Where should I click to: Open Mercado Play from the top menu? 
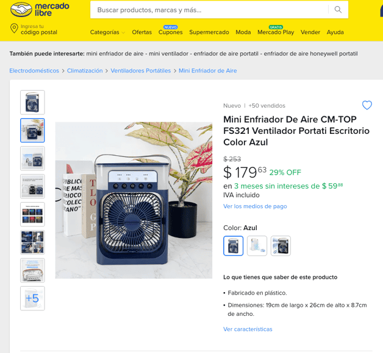[276, 32]
